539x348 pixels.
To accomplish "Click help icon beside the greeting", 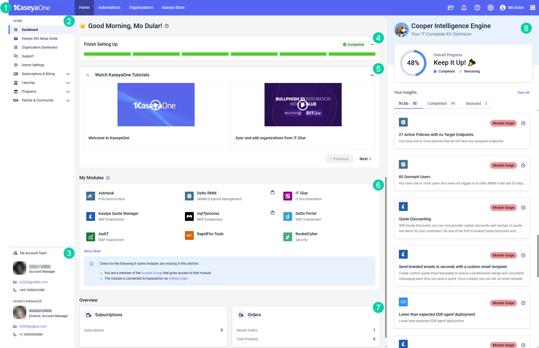I will pos(167,26).
